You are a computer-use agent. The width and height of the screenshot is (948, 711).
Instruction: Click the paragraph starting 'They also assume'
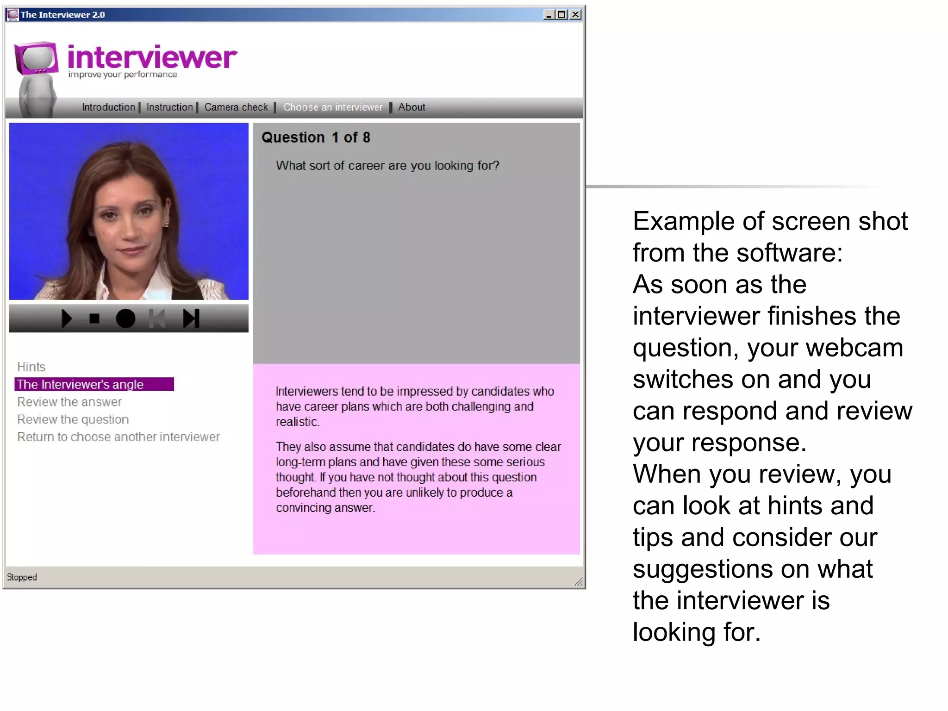[x=418, y=477]
